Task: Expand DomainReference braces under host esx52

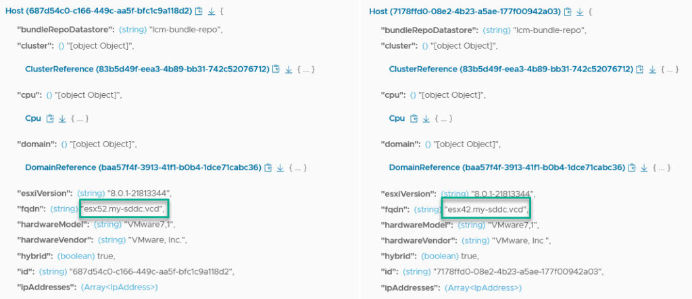Action: point(298,167)
